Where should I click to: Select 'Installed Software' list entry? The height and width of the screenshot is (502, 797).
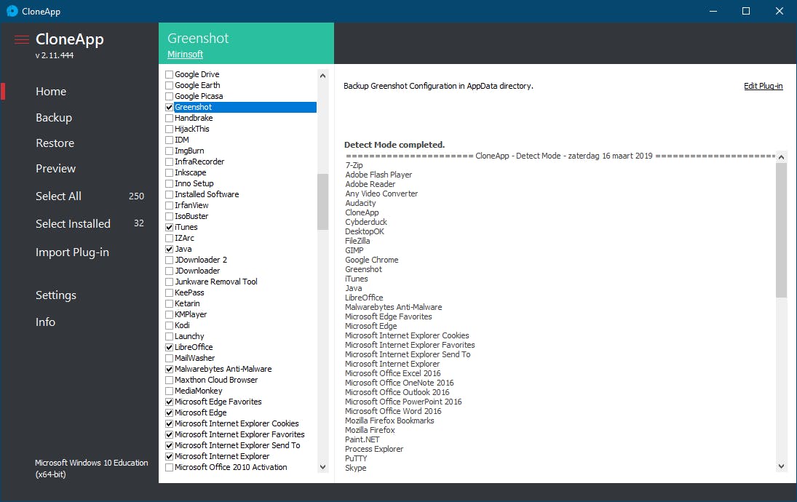pos(207,194)
